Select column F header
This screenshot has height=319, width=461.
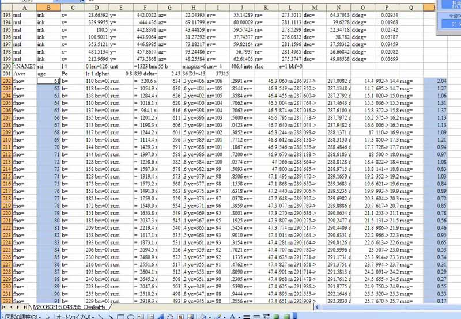tap(145, 7)
